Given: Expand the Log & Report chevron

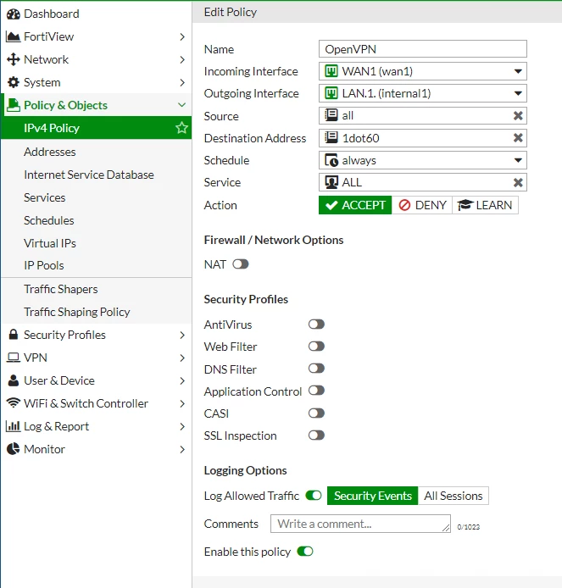Looking at the screenshot, I should click(x=182, y=426).
